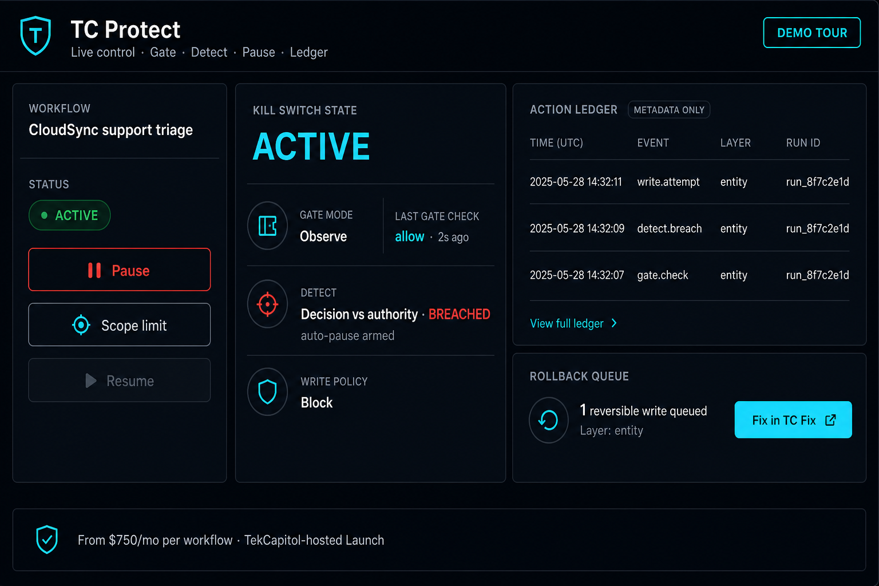Image resolution: width=879 pixels, height=586 pixels.
Task: Click the rollback circular arrow icon
Action: click(x=548, y=420)
